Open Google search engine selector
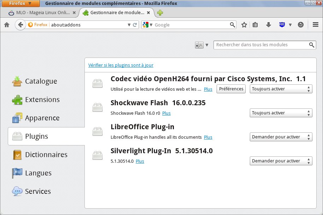 [147, 25]
